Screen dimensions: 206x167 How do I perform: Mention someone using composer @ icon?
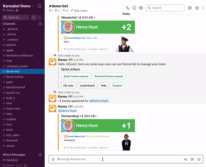(192, 159)
